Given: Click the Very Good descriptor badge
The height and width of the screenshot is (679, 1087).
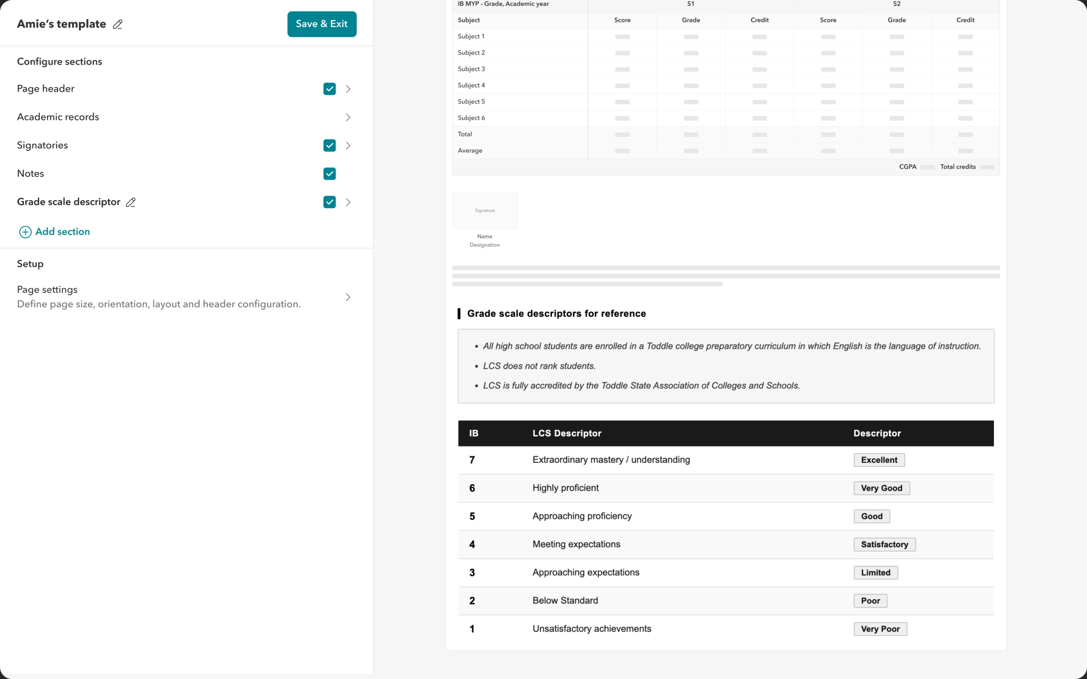Looking at the screenshot, I should coord(882,488).
